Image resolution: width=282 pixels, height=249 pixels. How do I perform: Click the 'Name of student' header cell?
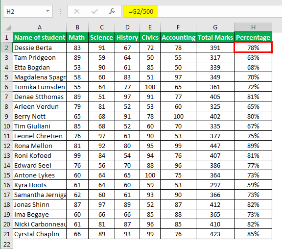(40, 37)
